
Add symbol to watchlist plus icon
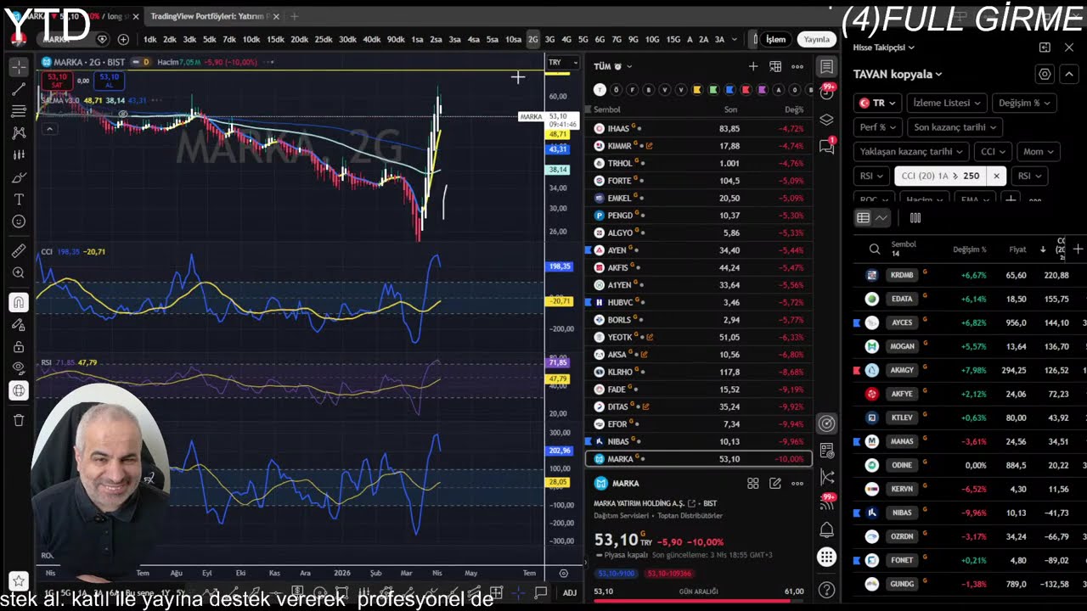pyautogui.click(x=752, y=66)
